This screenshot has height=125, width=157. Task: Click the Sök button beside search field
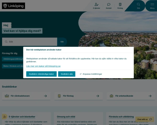[62, 42]
